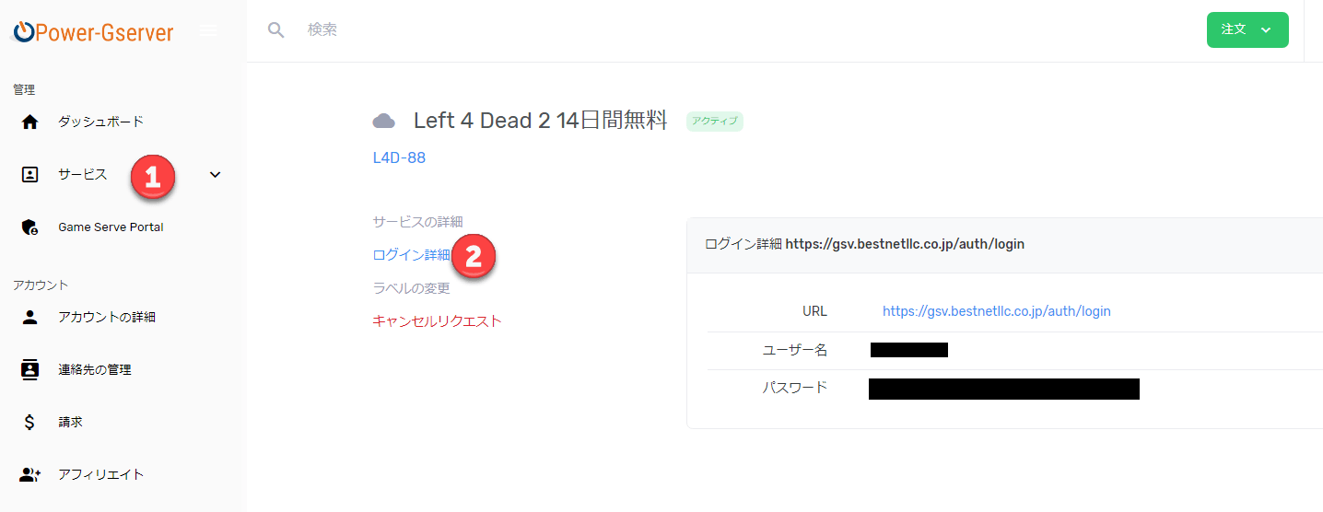Focus the 検索 search field
Screen dimensions: 1323x512
pos(737,29)
